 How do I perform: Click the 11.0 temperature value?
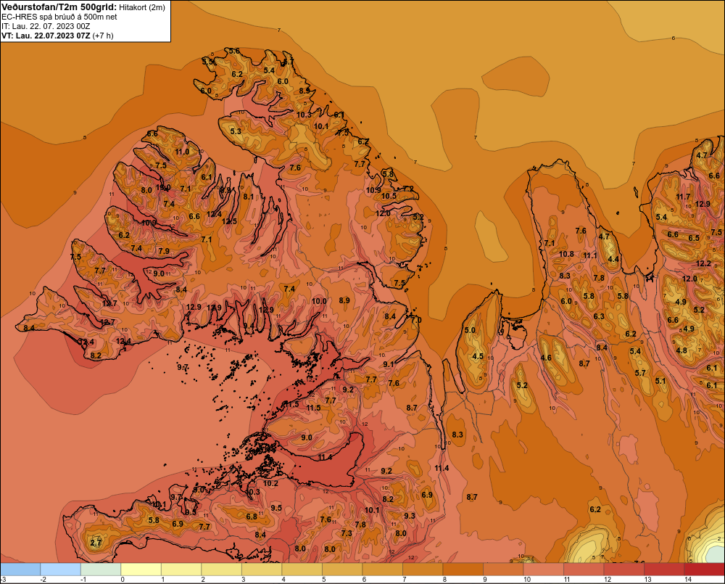[x=183, y=152]
